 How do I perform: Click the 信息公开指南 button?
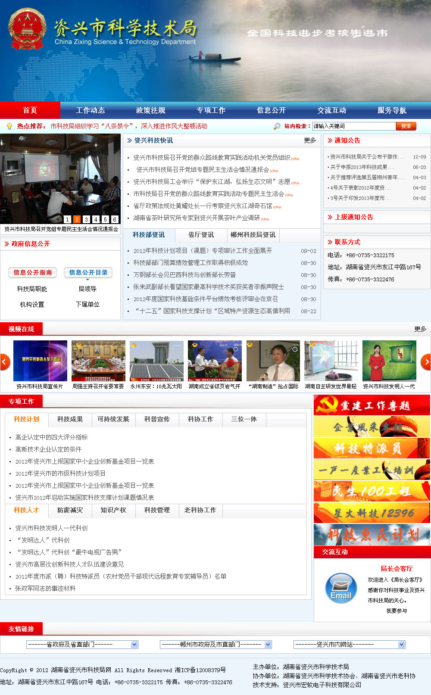pyautogui.click(x=33, y=273)
